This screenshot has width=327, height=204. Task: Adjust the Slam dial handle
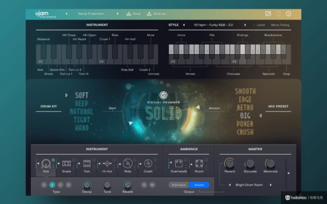point(131,123)
